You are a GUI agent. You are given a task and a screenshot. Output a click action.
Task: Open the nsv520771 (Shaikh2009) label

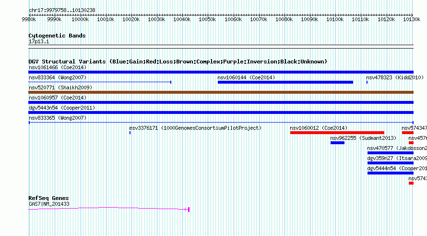[60, 87]
